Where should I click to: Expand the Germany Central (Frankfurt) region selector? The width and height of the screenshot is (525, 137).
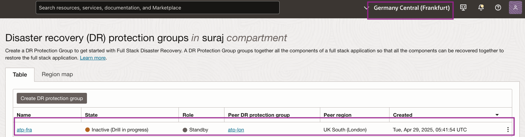tap(411, 8)
